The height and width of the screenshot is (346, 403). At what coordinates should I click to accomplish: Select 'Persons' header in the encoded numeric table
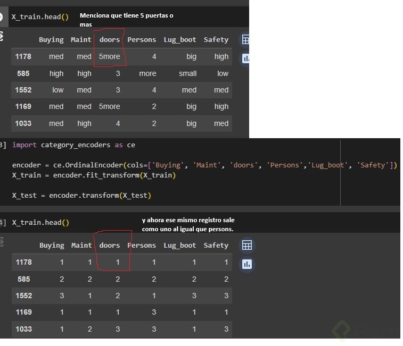click(142, 246)
